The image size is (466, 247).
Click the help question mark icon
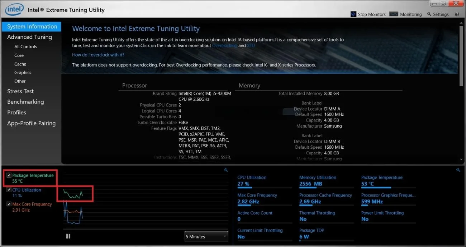[457, 14]
